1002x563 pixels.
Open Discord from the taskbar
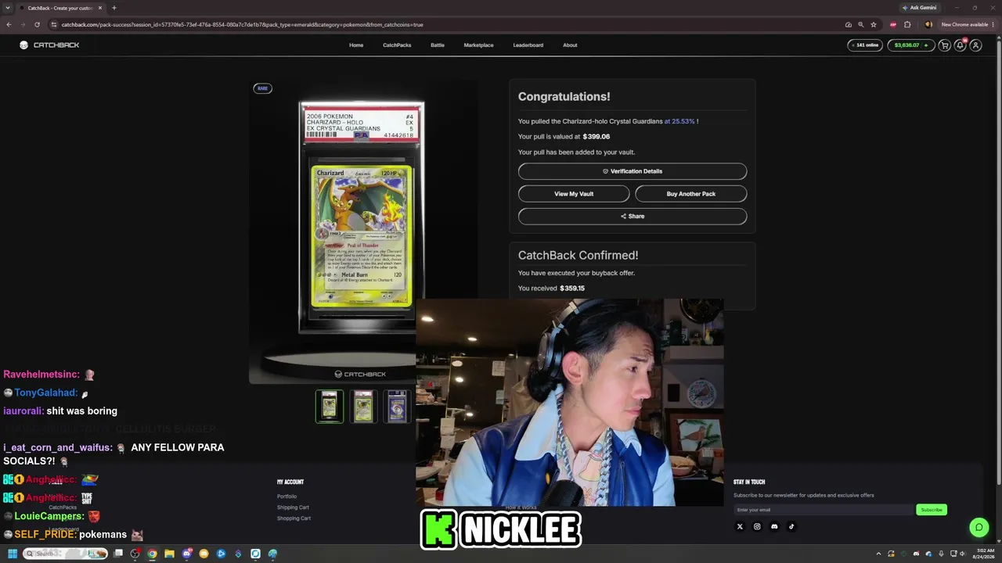(x=187, y=554)
